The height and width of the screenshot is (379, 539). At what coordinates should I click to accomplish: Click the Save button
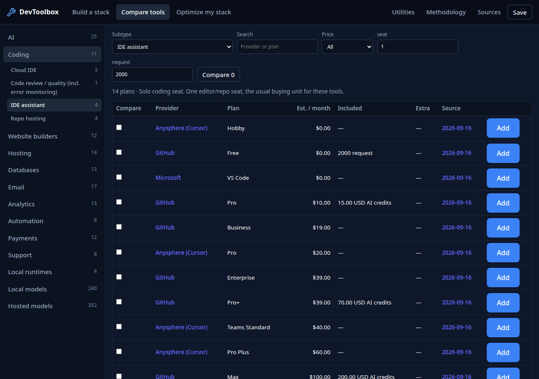(520, 12)
